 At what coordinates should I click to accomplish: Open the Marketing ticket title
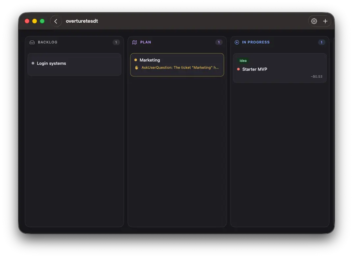point(150,60)
